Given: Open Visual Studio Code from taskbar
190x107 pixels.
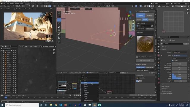Looking at the screenshot, I should tap(61, 105).
